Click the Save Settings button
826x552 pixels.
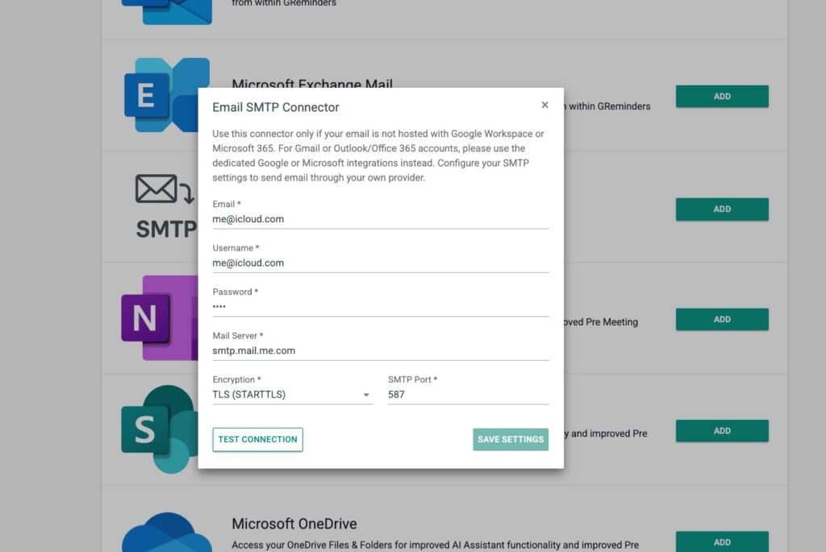click(511, 439)
